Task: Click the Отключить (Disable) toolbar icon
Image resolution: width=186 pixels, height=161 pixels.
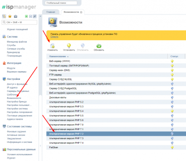Action: point(83,46)
